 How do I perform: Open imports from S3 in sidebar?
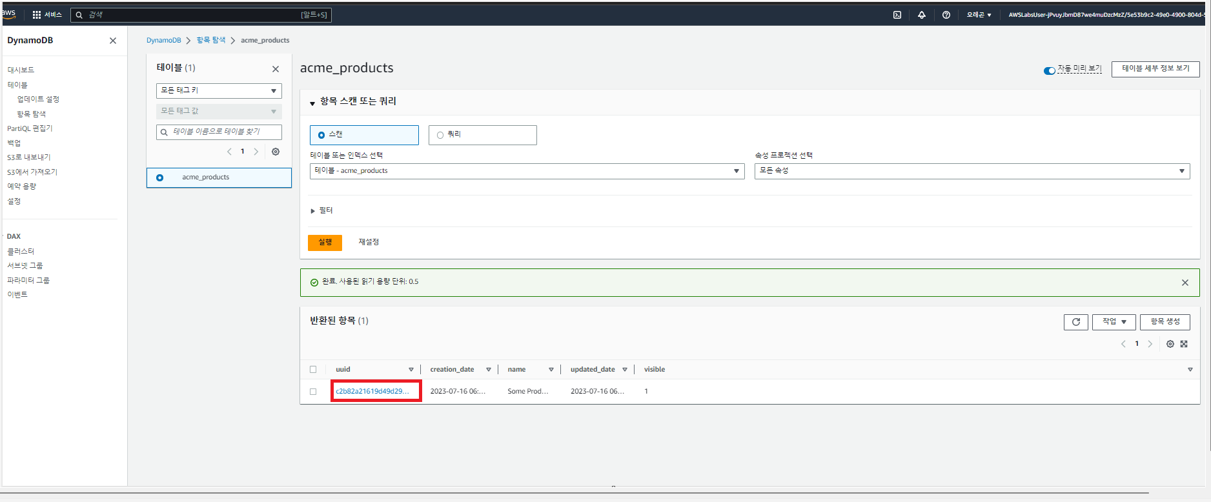click(32, 172)
